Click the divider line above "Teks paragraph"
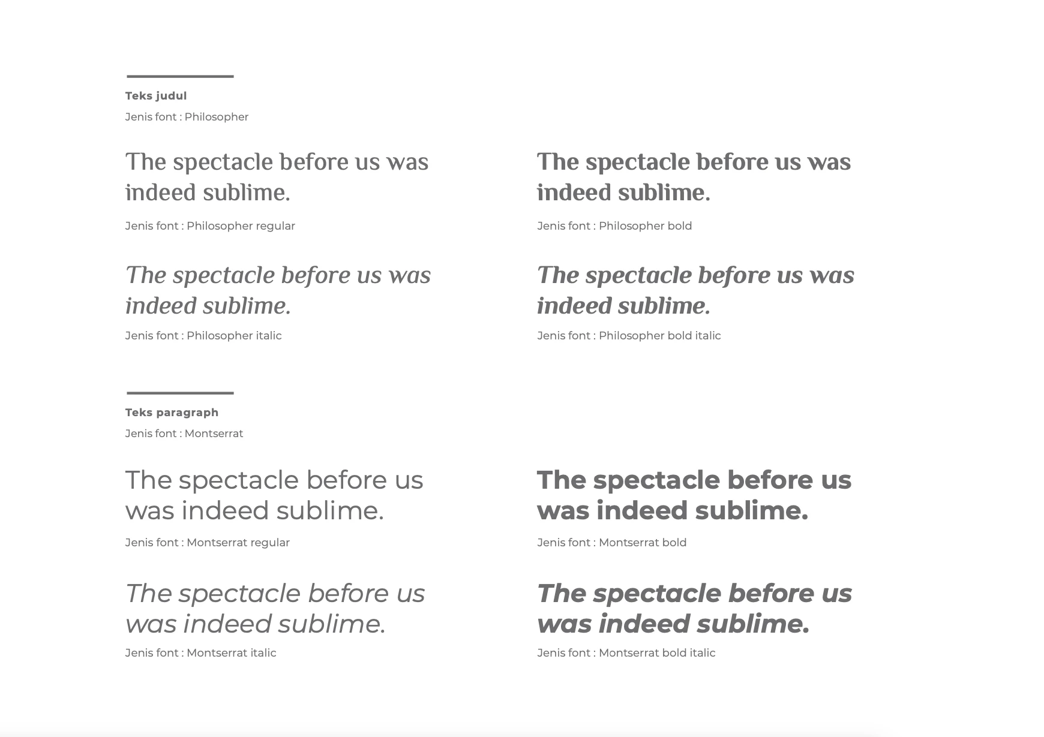This screenshot has height=737, width=1044. (x=180, y=393)
